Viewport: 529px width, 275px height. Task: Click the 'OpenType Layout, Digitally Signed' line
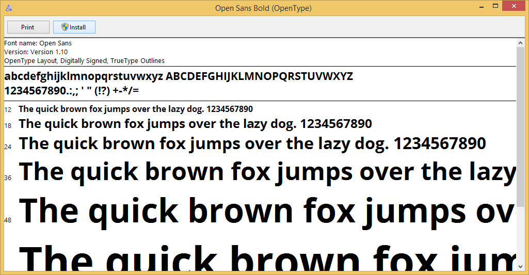coord(84,61)
